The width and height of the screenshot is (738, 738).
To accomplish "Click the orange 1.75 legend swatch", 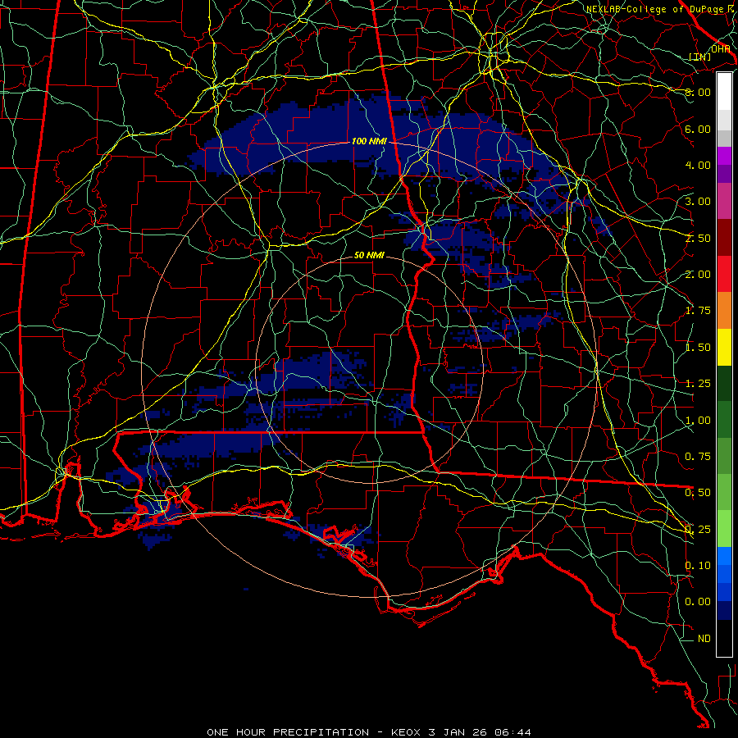I will (x=724, y=311).
